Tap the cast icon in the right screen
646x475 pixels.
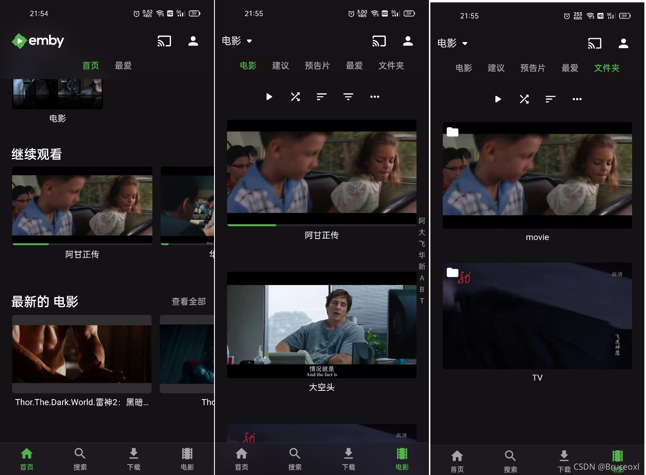tap(595, 43)
